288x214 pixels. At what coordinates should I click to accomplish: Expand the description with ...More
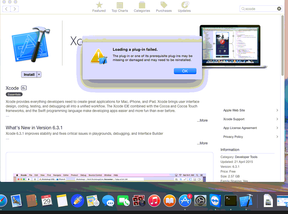(202, 120)
